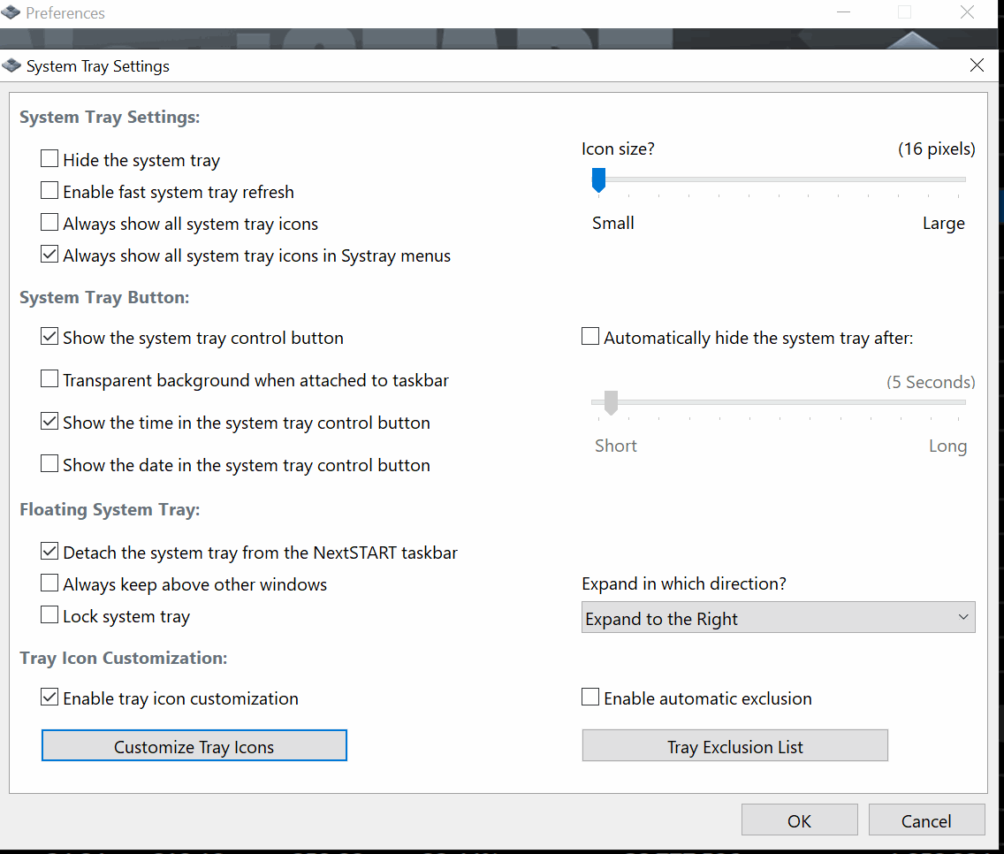
Task: Enable Transparent background when attached to taskbar
Action: [50, 380]
